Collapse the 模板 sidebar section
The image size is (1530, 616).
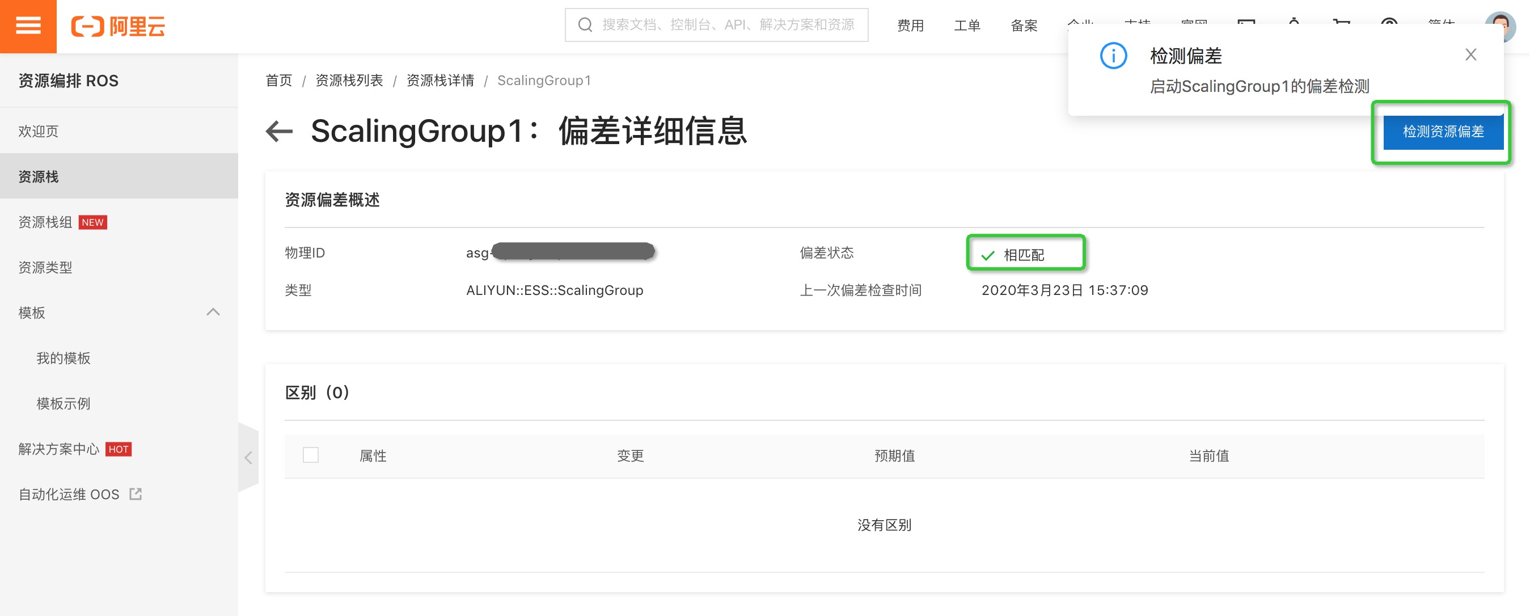(213, 312)
